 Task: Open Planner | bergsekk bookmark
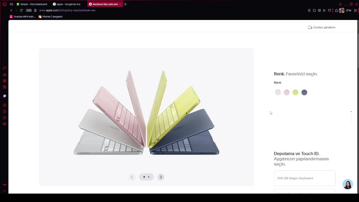[50, 17]
